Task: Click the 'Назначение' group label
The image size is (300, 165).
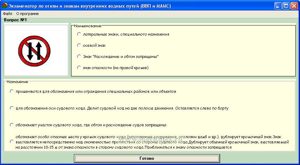Action: click(x=17, y=81)
